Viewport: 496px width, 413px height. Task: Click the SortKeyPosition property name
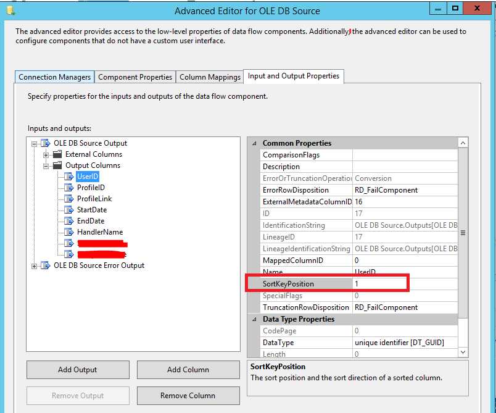(288, 284)
